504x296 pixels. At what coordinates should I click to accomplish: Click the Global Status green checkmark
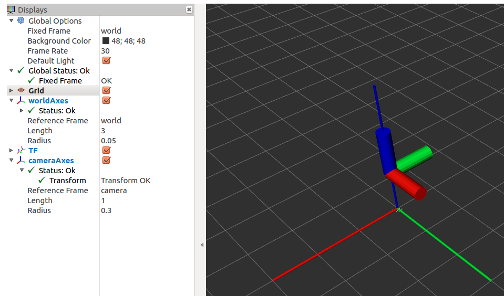(21, 70)
